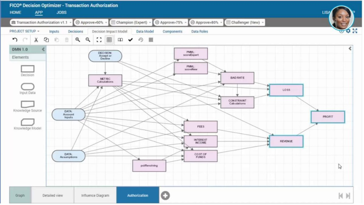This screenshot has width=364, height=205.
Task: Select the Input Data element shape
Action: [28, 86]
